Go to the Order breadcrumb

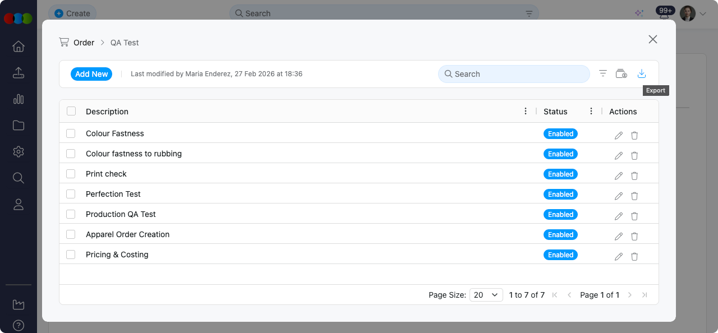pyautogui.click(x=84, y=43)
